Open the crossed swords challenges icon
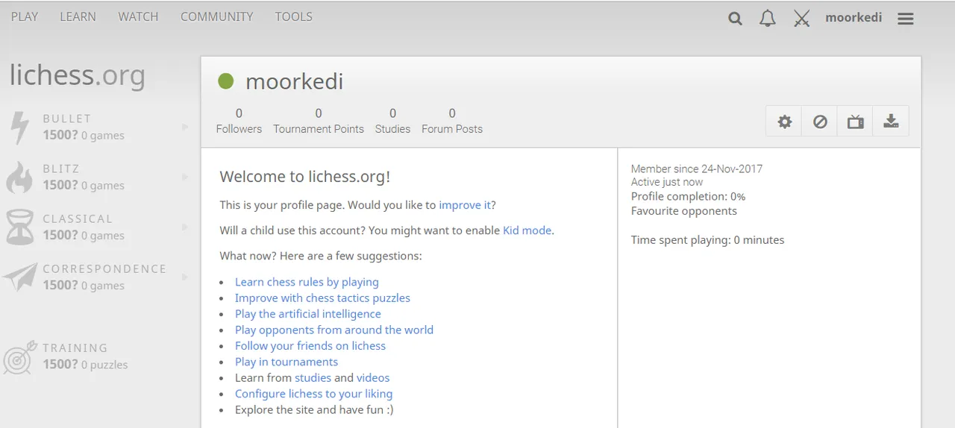The height and width of the screenshot is (428, 955). pos(801,19)
